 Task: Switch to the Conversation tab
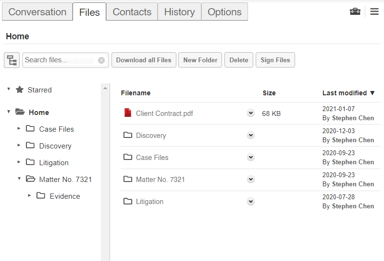(37, 11)
